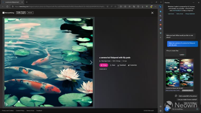Click the Bing Copilot icon in sidebar
The image size is (201, 113).
tap(160, 6)
